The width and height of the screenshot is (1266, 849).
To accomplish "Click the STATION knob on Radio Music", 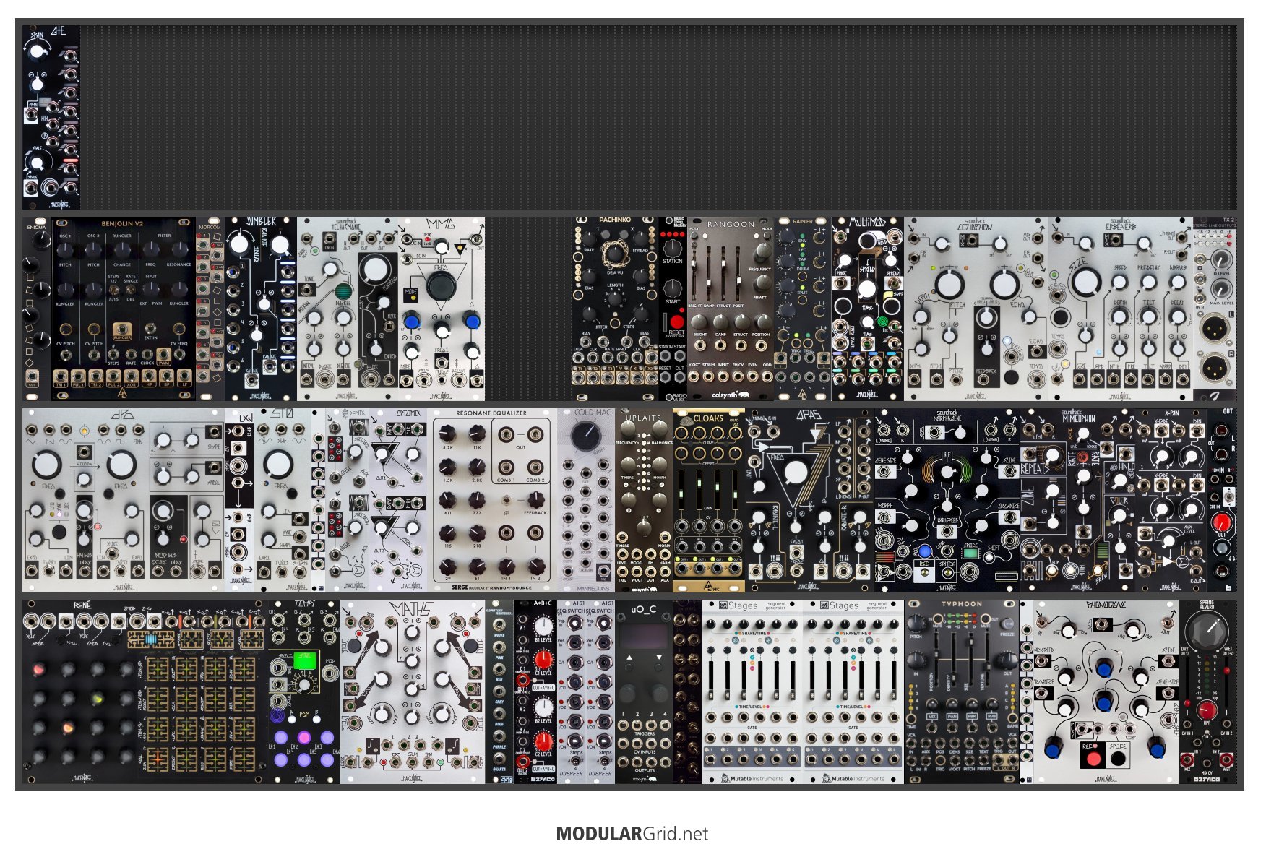I will point(673,247).
